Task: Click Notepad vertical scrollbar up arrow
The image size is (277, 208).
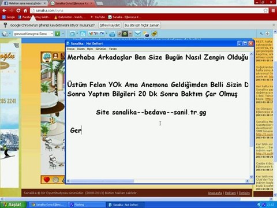Action: [251, 54]
